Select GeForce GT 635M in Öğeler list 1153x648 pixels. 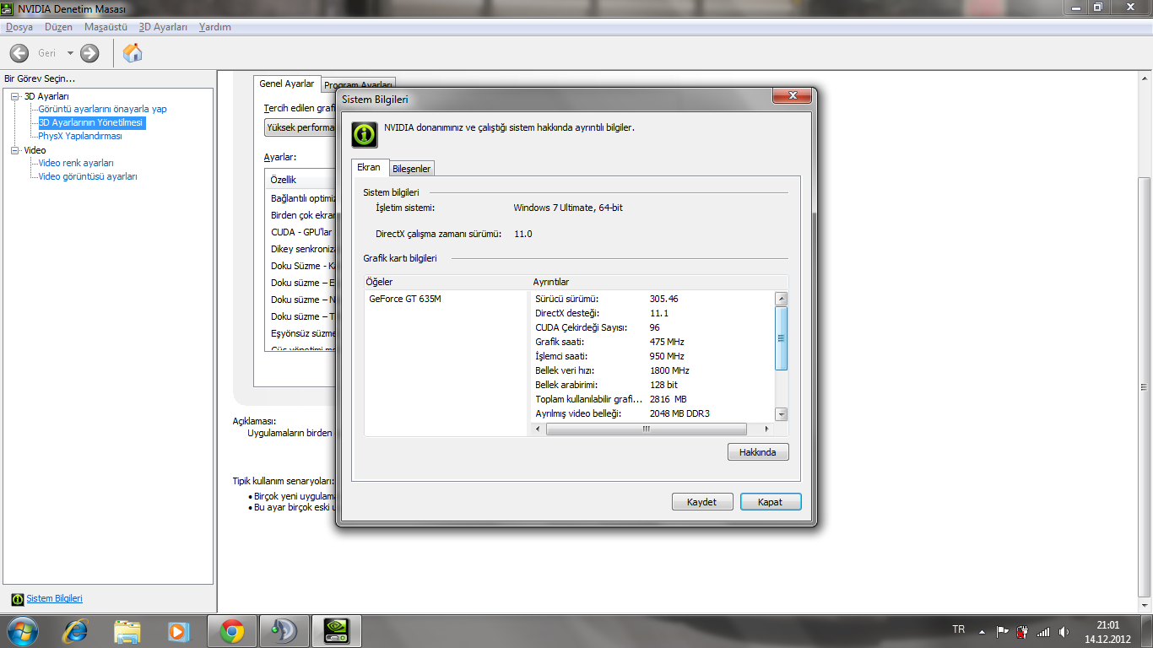click(x=405, y=299)
